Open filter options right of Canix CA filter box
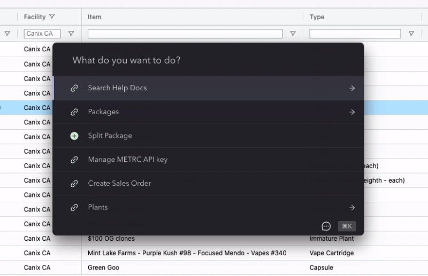Image resolution: width=428 pixels, height=276 pixels. pyautogui.click(x=71, y=34)
